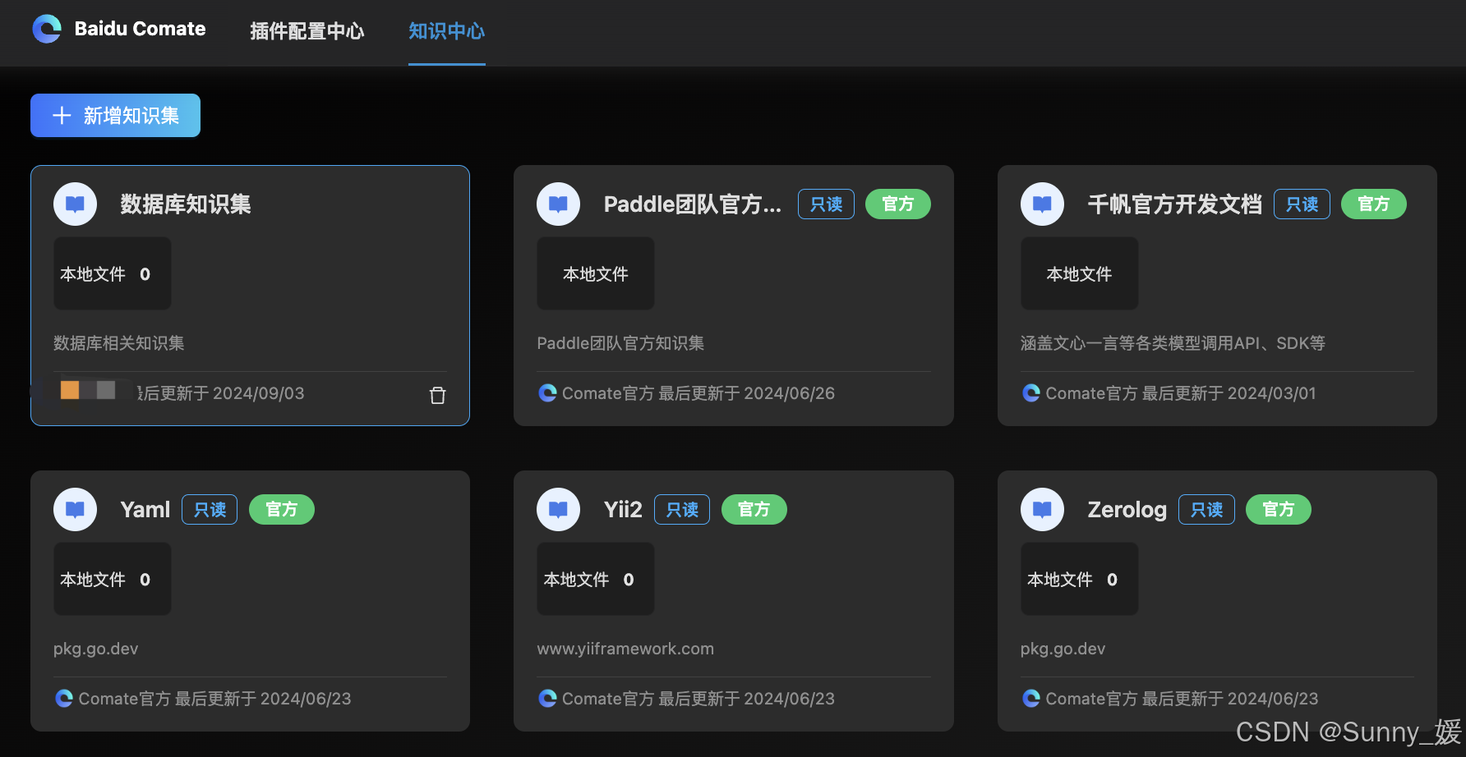Click 最后更新于 2024/06/26 on Paddle card

tap(746, 393)
